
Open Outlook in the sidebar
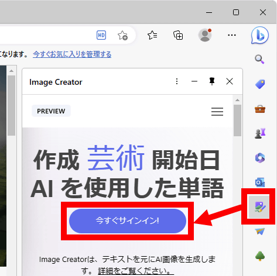260,182
